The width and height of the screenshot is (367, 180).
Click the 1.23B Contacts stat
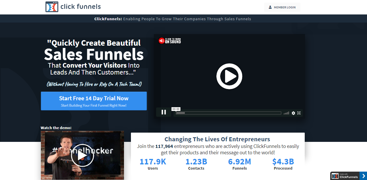(196, 164)
